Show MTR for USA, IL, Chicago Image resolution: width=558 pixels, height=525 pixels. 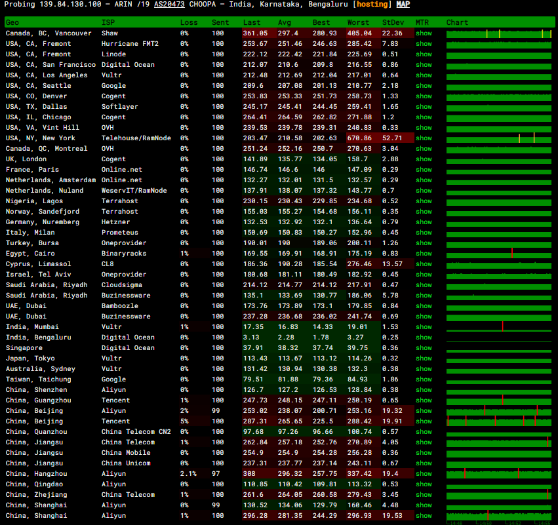point(424,117)
